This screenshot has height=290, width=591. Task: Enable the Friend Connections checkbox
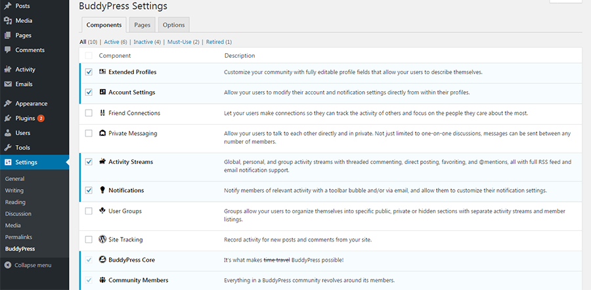tap(89, 113)
